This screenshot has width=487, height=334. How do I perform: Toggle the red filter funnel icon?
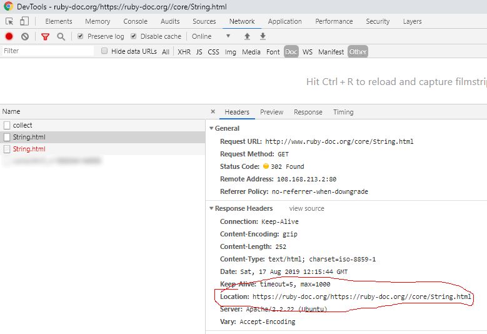[x=46, y=37]
